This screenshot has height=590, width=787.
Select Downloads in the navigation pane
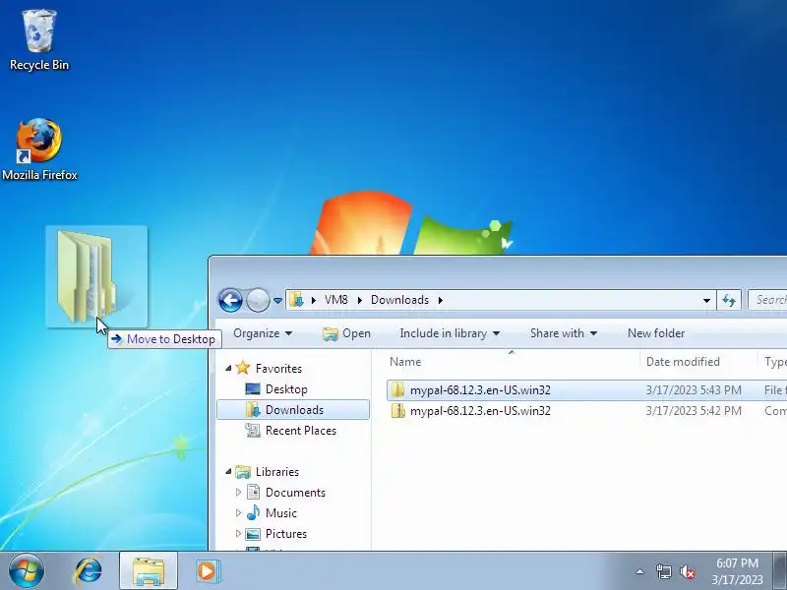[x=293, y=409]
